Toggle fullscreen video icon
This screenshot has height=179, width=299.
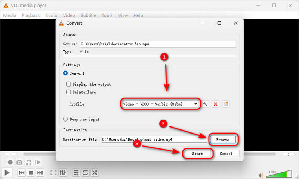[x=53, y=173]
